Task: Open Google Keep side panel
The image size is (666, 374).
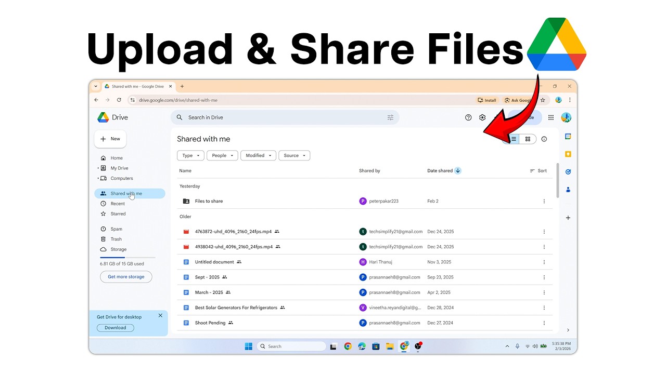Action: click(x=568, y=154)
